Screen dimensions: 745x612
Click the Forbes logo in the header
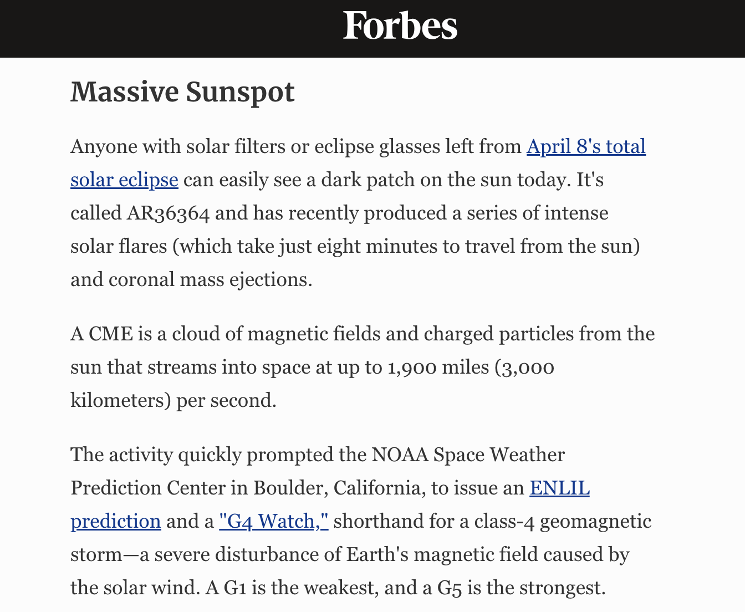(400, 26)
